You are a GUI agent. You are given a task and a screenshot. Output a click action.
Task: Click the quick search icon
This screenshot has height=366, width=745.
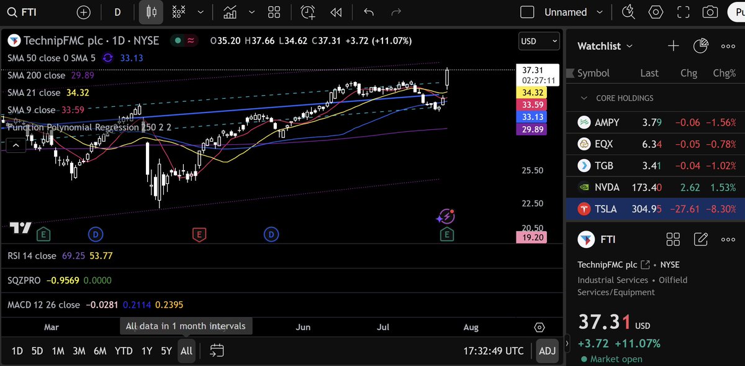[x=628, y=12]
